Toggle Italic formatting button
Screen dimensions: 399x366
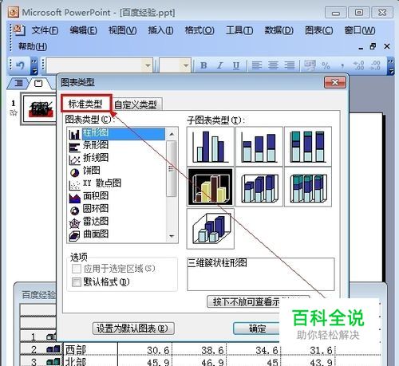219,65
